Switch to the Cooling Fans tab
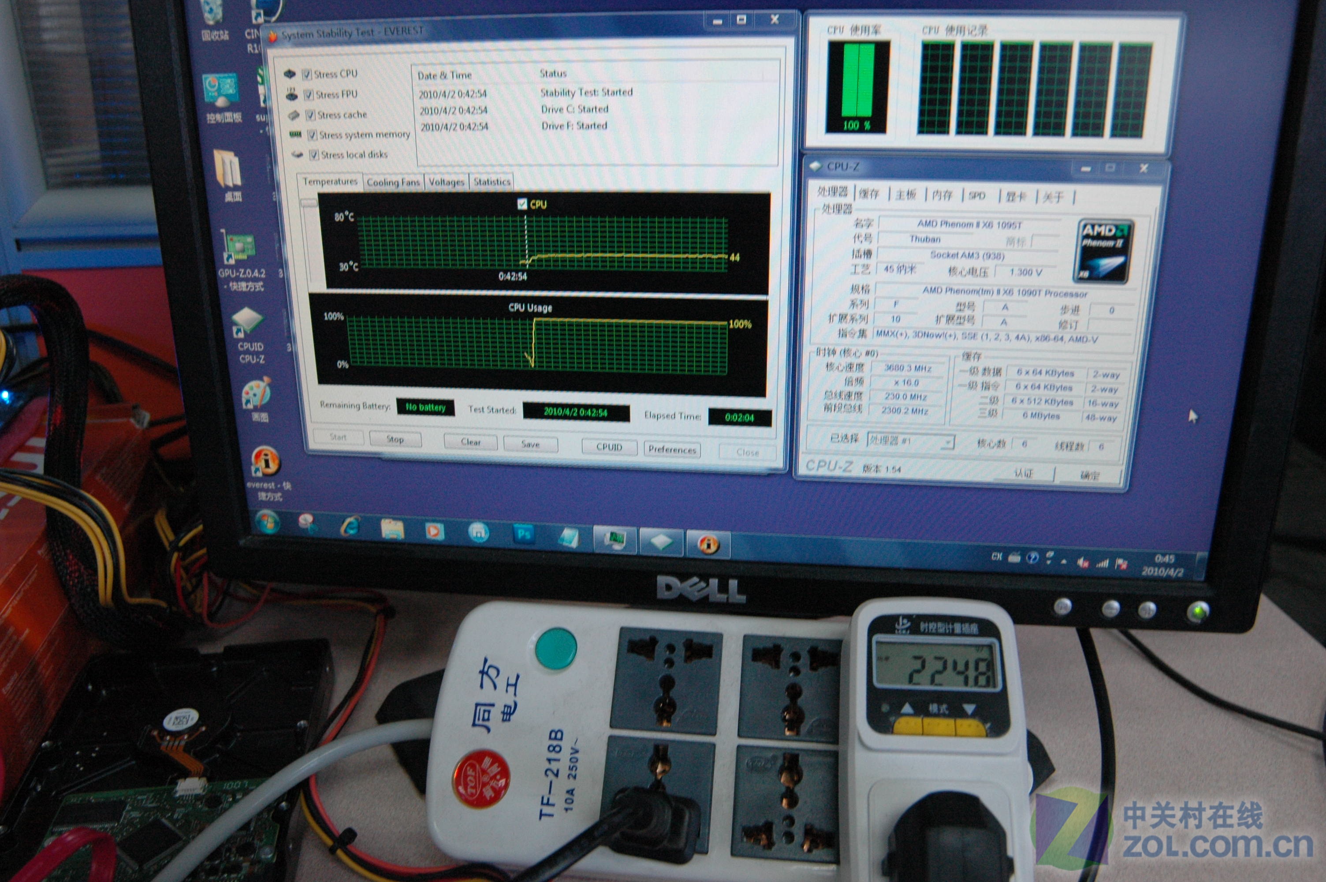Viewport: 1326px width, 882px height. point(393,183)
